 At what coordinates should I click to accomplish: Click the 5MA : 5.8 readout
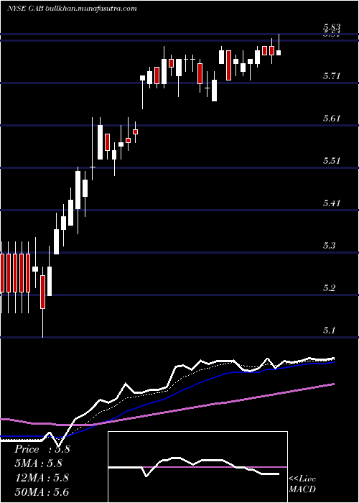pos(39,463)
